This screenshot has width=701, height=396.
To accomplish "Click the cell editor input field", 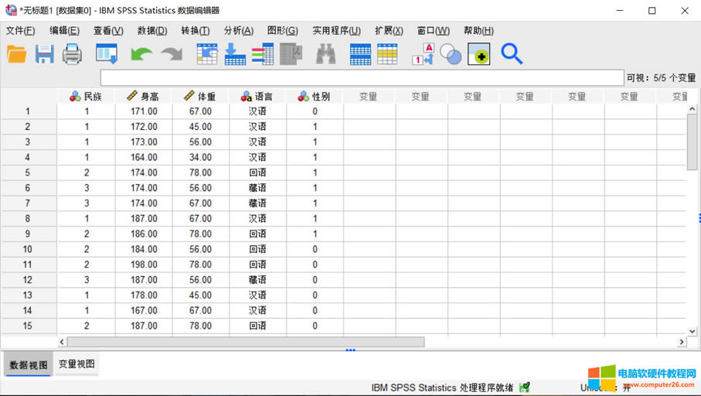I will click(x=362, y=78).
